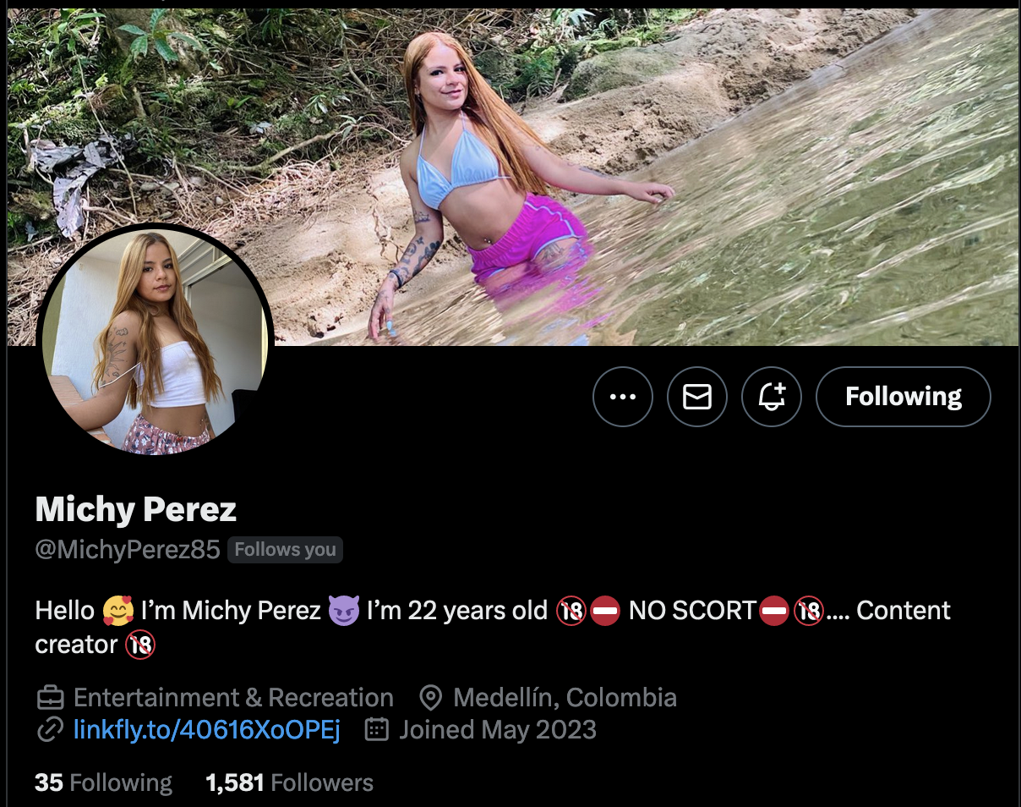Click the envelope Message icon
This screenshot has width=1021, height=807.
(x=697, y=397)
